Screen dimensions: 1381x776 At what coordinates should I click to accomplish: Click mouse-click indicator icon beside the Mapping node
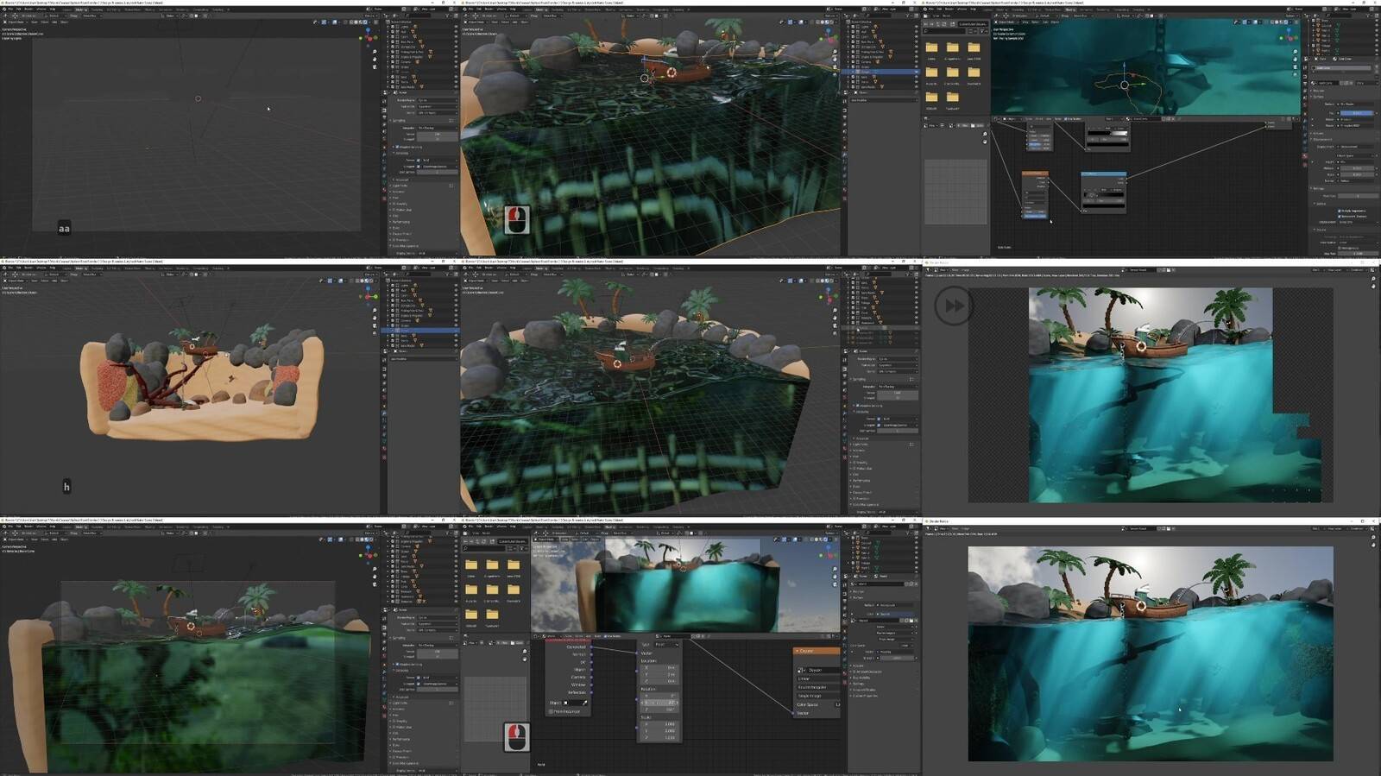coord(516,736)
